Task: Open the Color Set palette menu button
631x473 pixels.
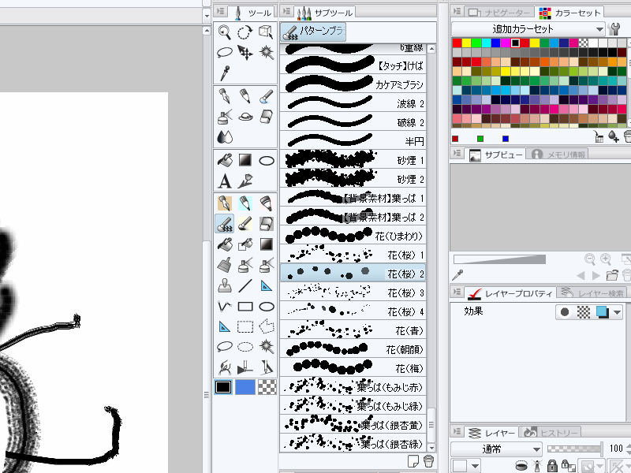Action: [x=457, y=11]
